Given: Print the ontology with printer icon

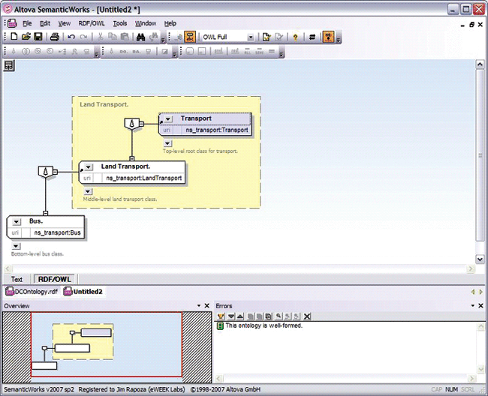Looking at the screenshot, I should click(x=55, y=37).
